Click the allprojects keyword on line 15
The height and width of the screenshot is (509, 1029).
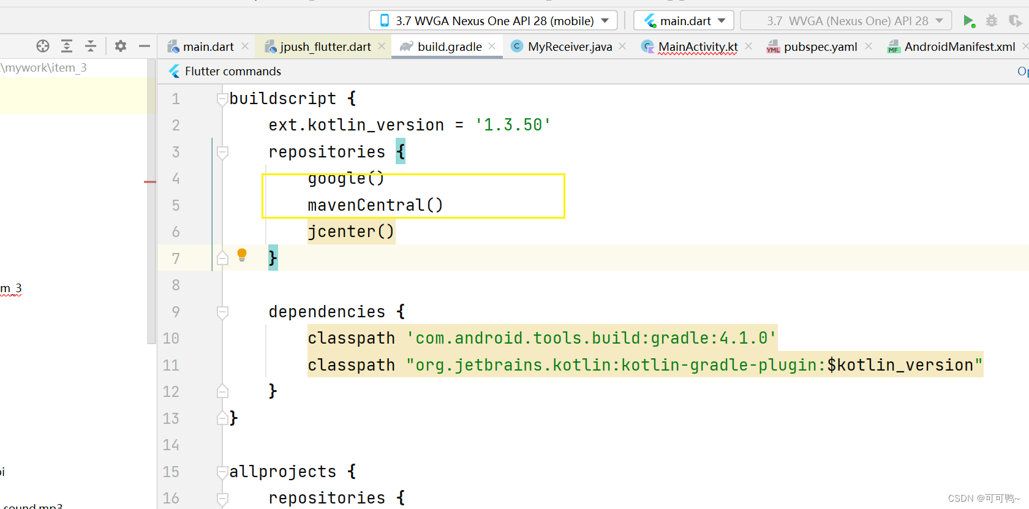point(283,472)
